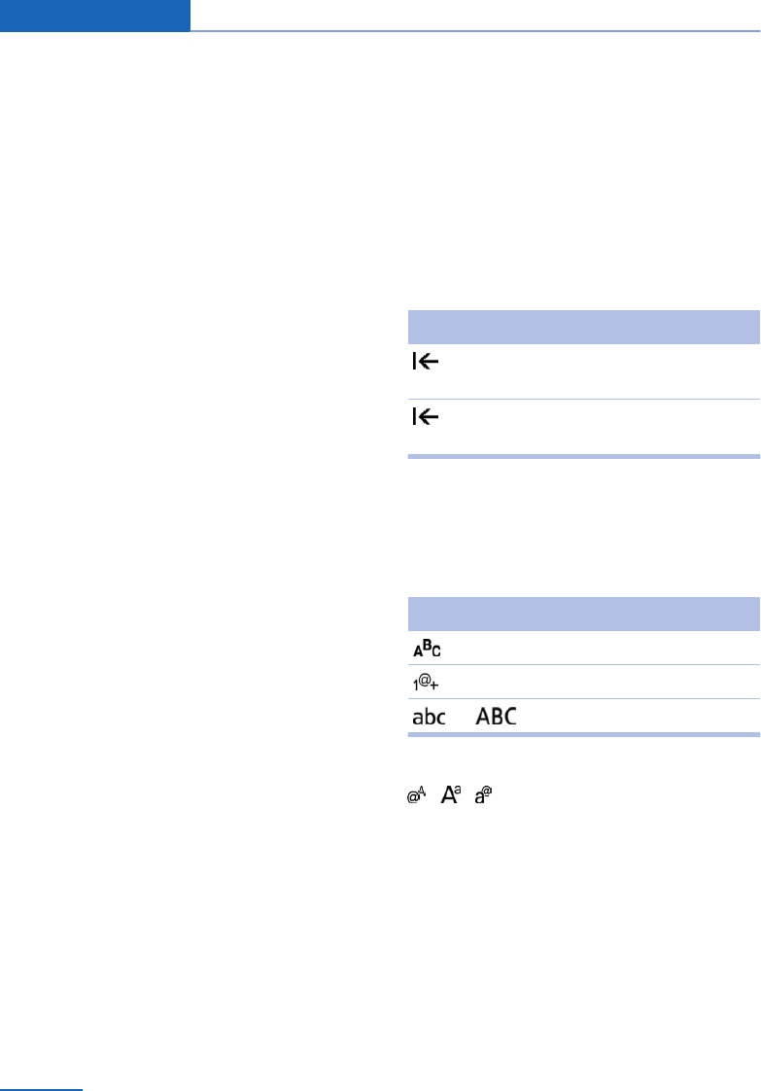This screenshot has width=761, height=1091.
Task: Switch to uppercase ABC input
Action: click(496, 718)
